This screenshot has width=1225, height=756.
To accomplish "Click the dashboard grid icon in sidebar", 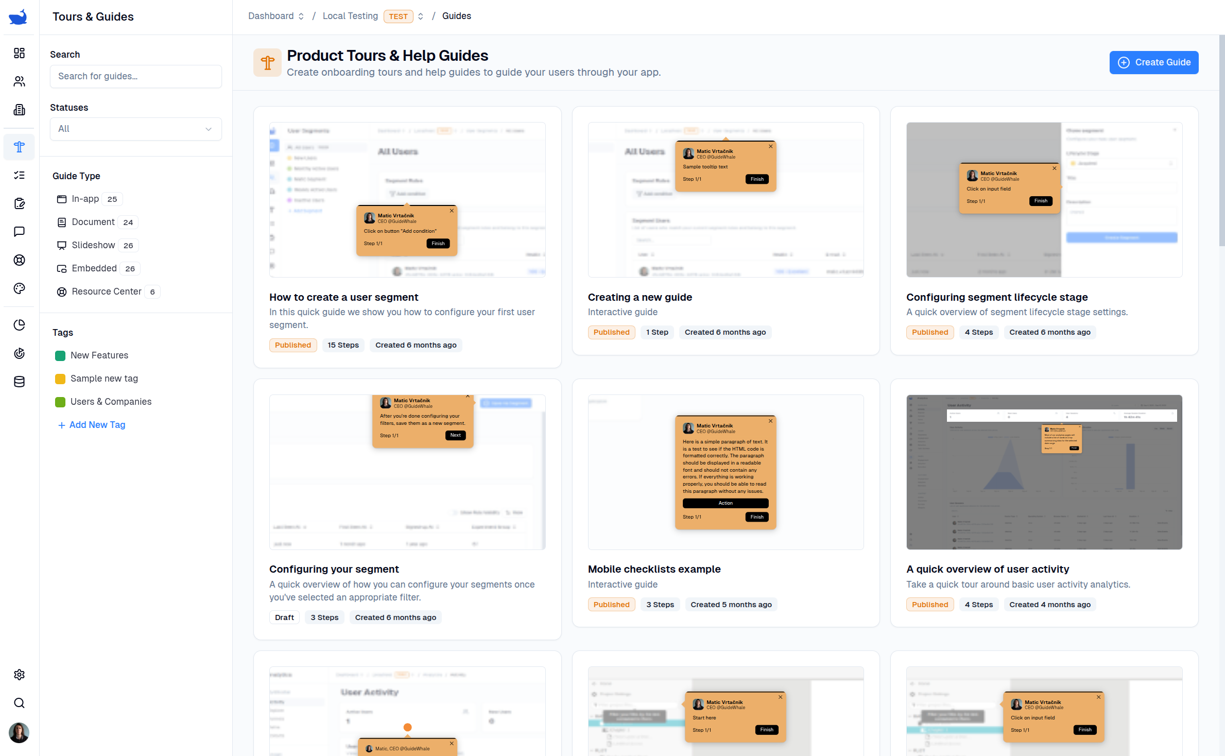I will pos(19,53).
